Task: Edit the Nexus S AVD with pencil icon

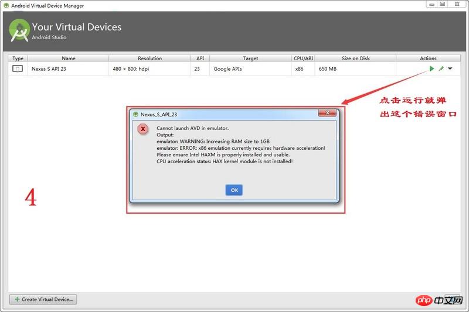Action: (x=441, y=68)
